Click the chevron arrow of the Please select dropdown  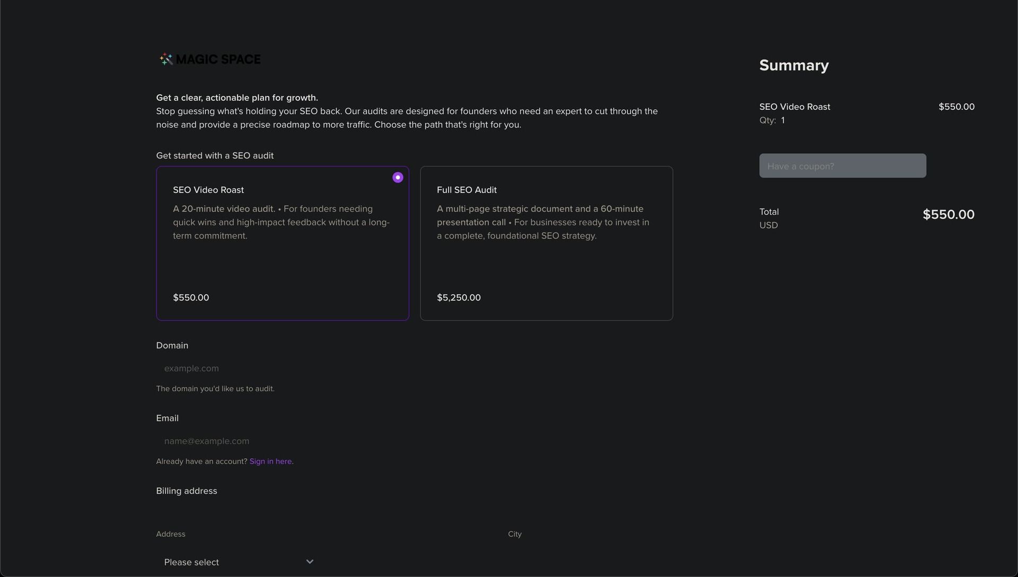click(x=310, y=562)
